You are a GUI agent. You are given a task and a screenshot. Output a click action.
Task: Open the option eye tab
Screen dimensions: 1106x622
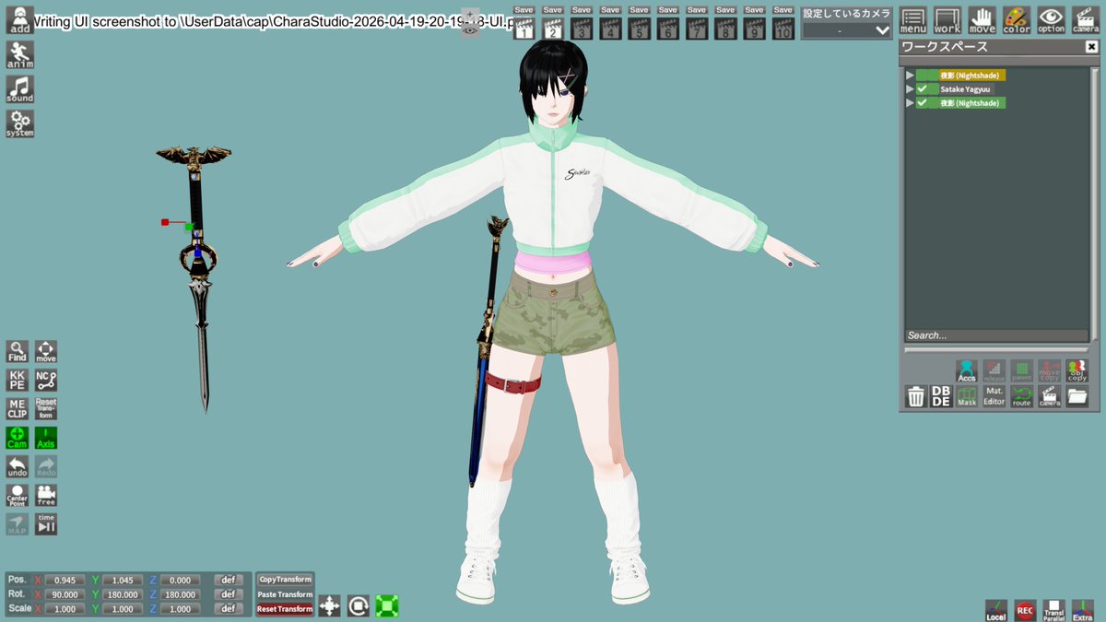[x=1051, y=20]
